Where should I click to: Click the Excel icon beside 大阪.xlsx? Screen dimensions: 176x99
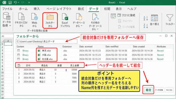click(39, 55)
